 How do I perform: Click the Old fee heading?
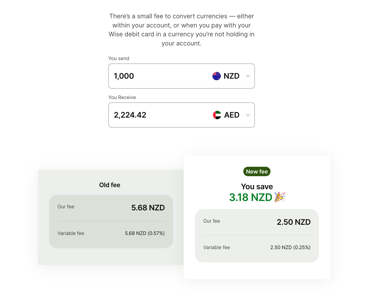(110, 185)
